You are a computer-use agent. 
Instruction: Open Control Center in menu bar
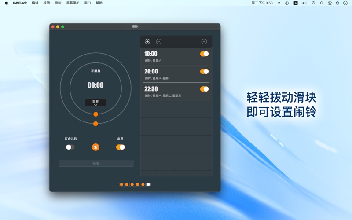(x=330, y=3)
